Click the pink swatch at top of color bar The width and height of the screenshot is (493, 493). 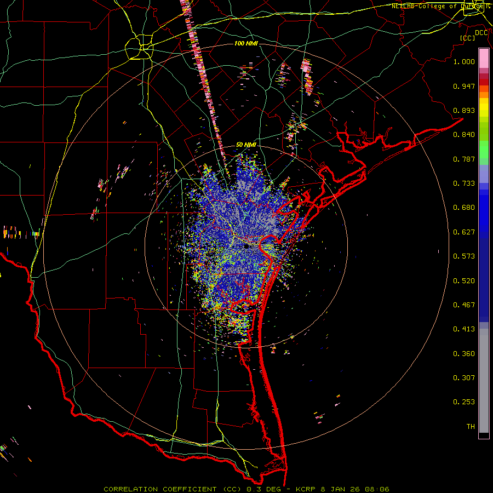click(x=484, y=58)
